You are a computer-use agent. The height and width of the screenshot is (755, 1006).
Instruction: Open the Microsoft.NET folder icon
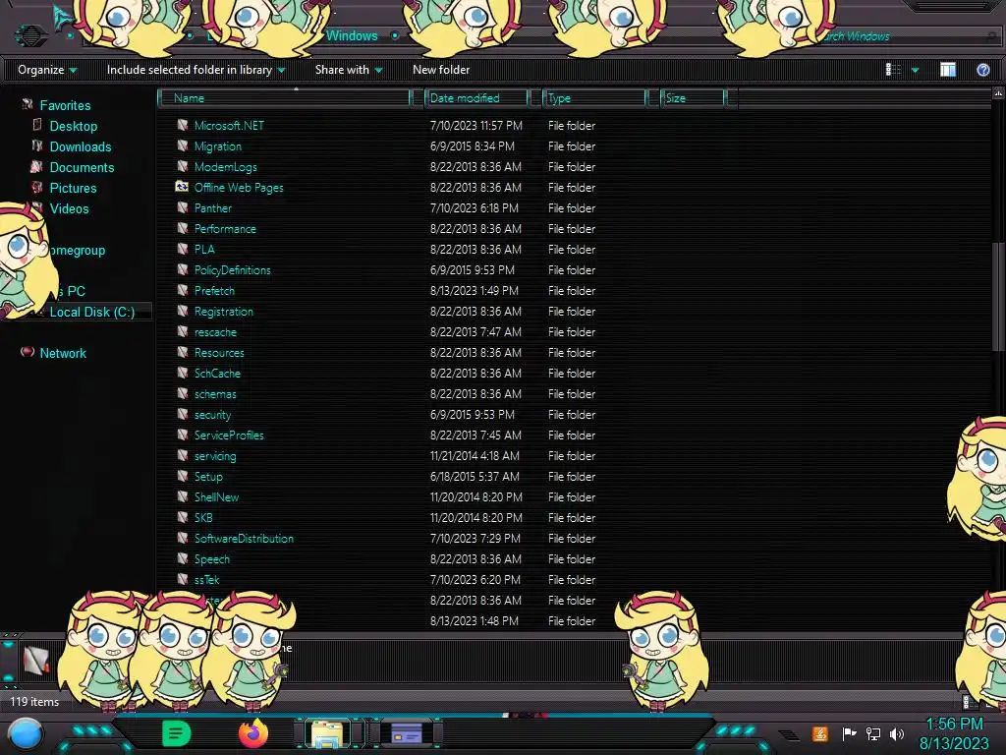pyautogui.click(x=183, y=125)
